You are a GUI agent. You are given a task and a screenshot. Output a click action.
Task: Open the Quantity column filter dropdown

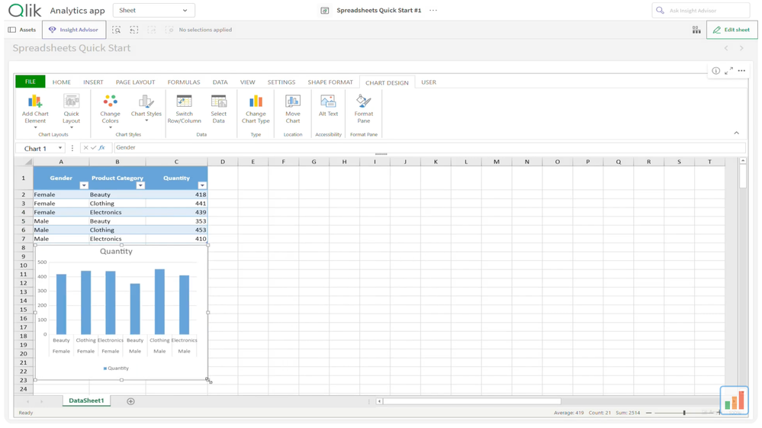202,185
